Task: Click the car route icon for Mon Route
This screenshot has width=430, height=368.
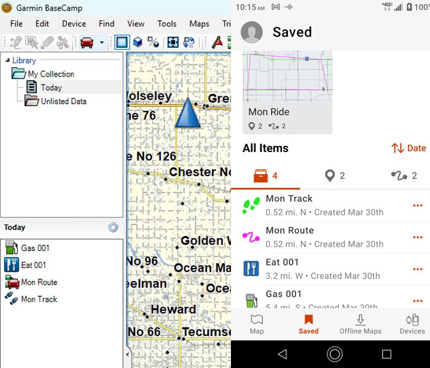Action: click(12, 282)
